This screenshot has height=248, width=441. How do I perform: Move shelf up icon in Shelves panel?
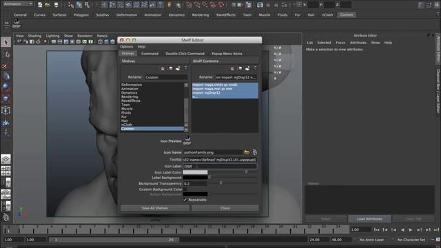click(x=162, y=68)
